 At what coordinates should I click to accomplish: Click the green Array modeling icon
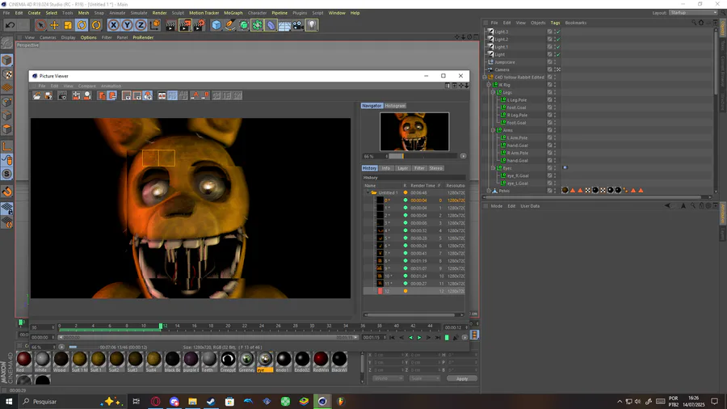[258, 25]
